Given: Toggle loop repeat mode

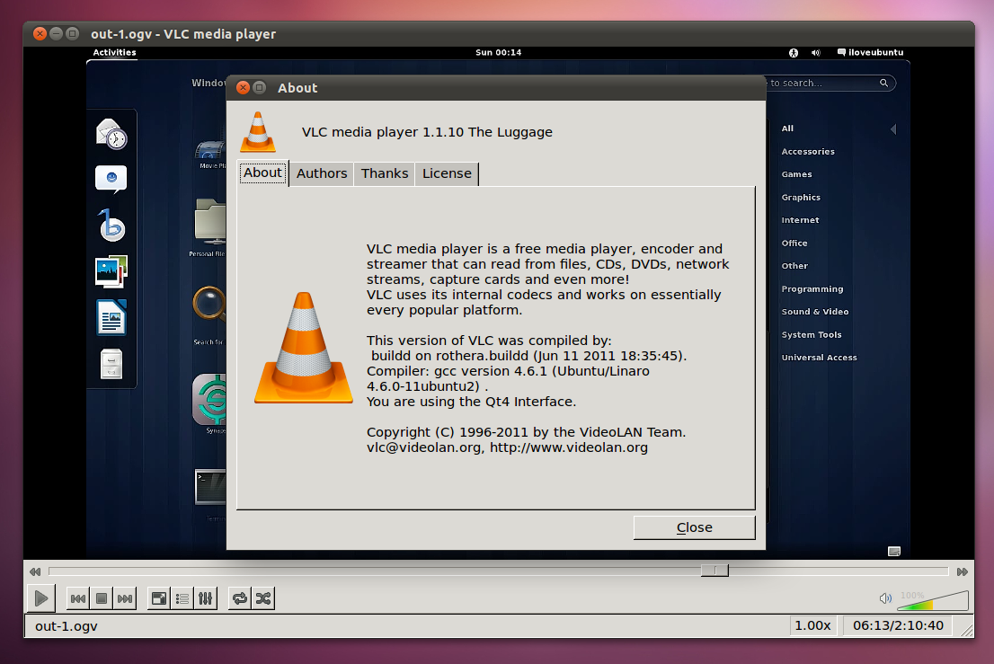Looking at the screenshot, I should tap(240, 598).
